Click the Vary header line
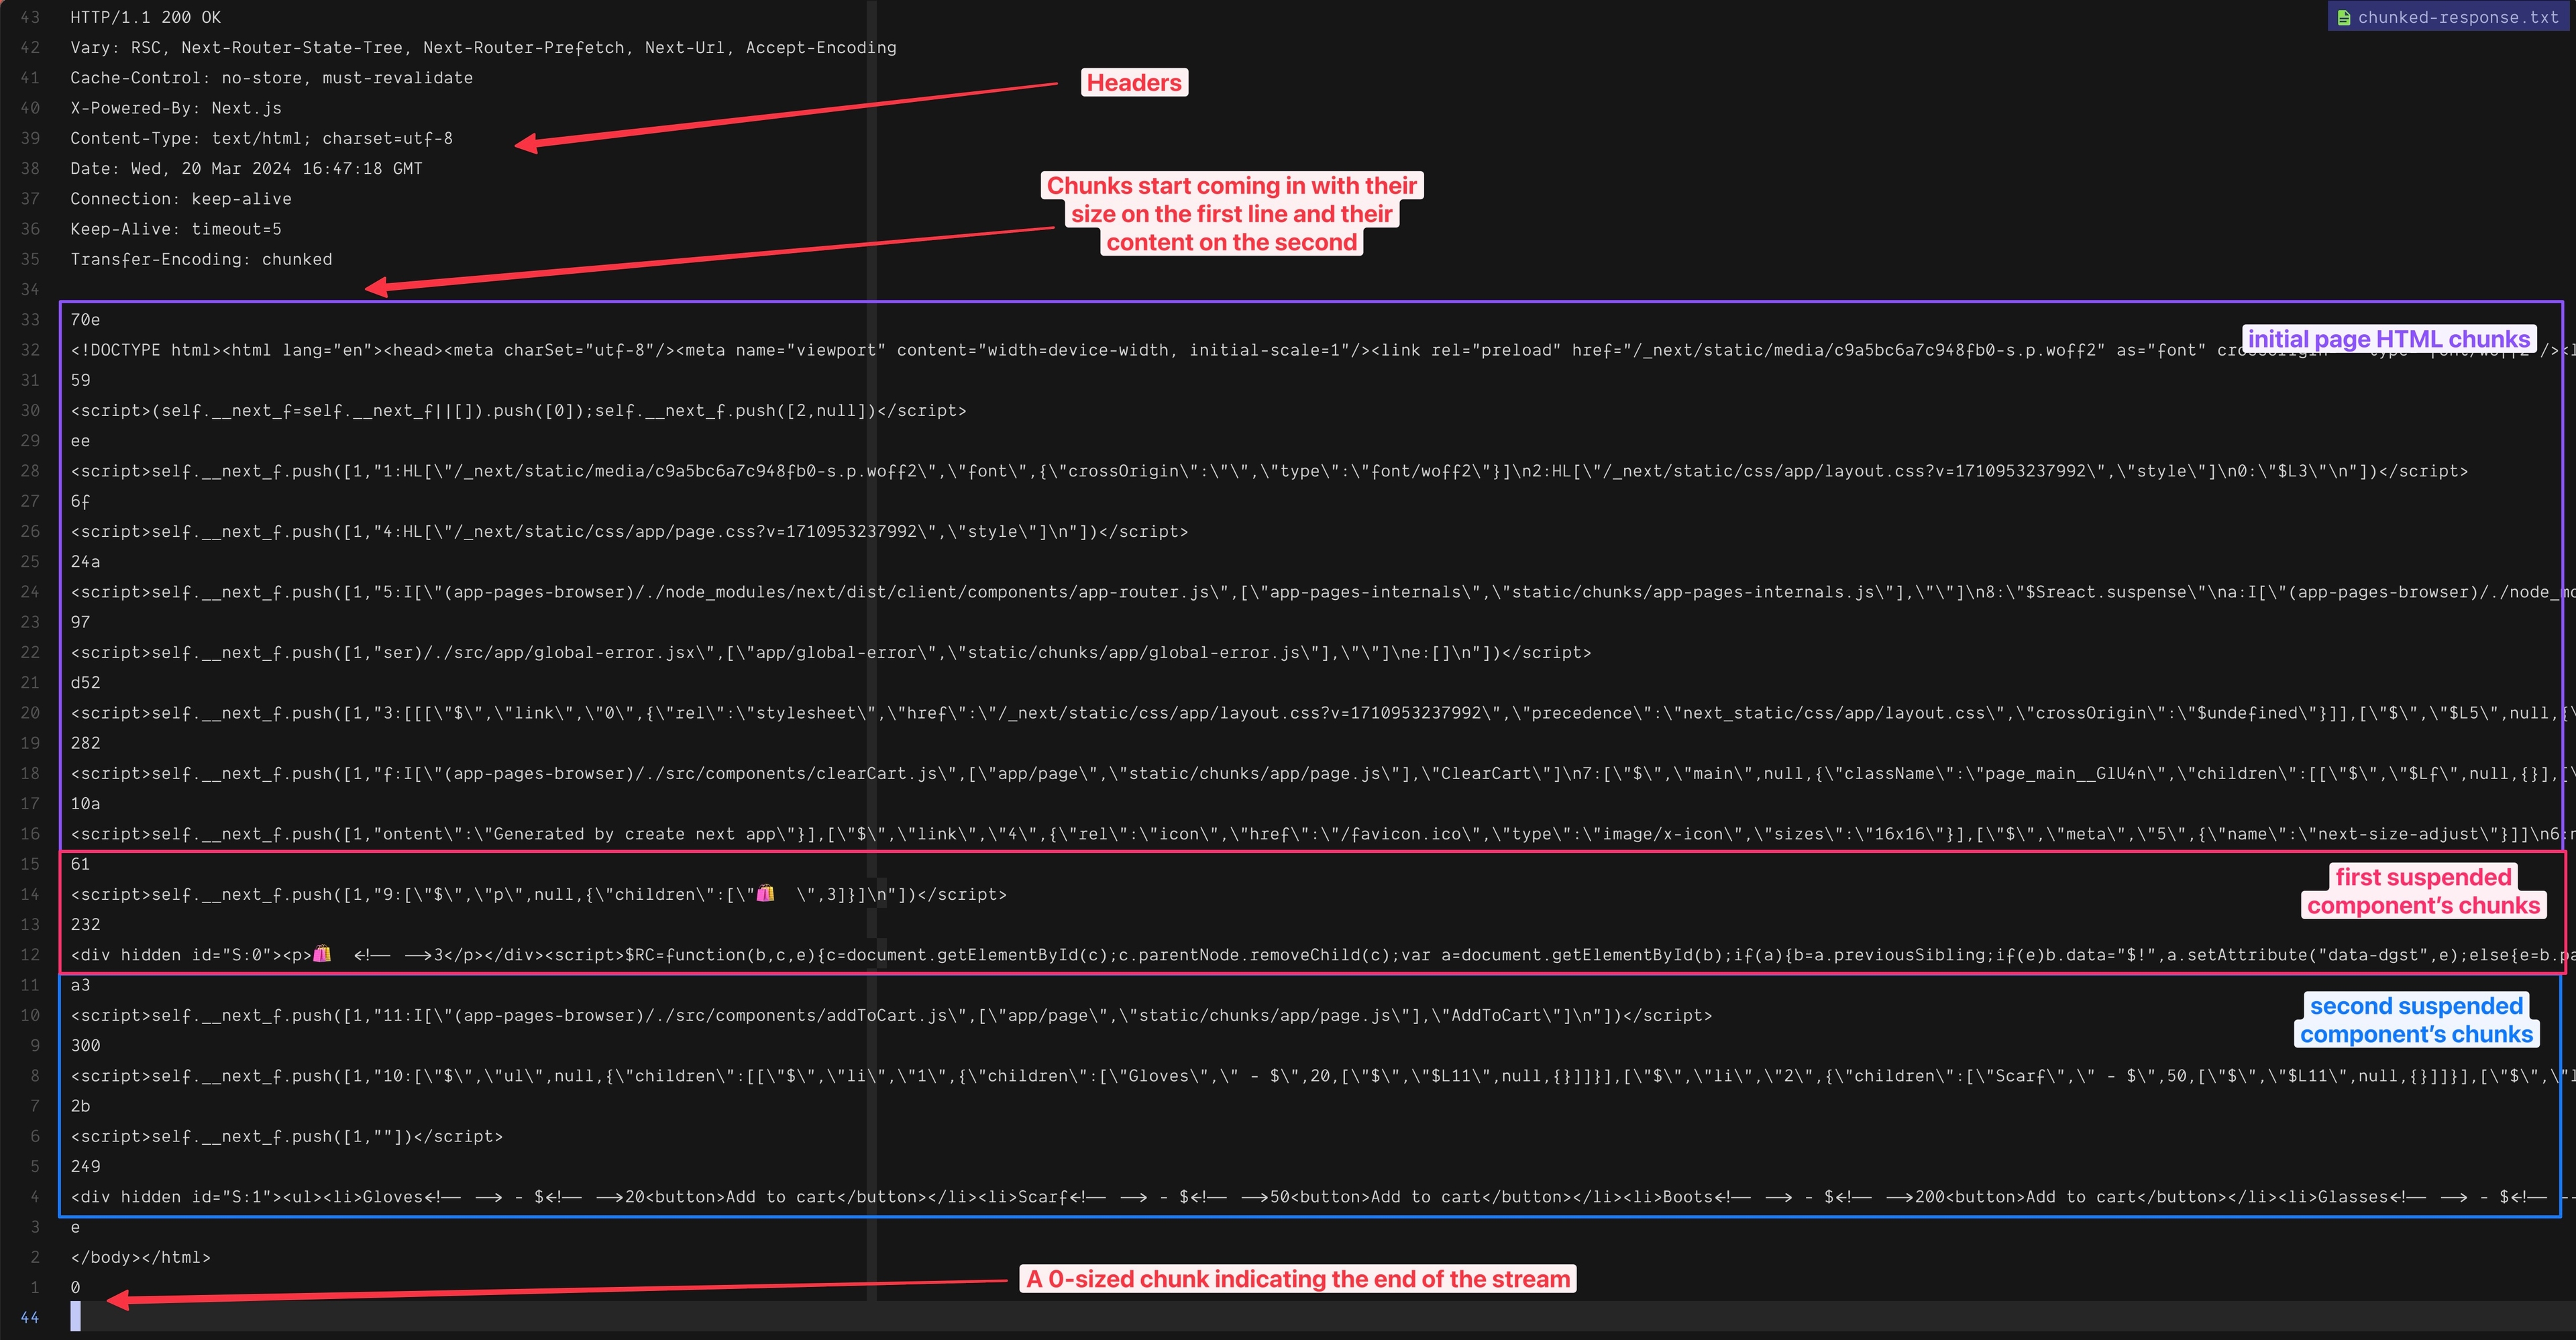The image size is (2576, 1340). click(x=483, y=47)
